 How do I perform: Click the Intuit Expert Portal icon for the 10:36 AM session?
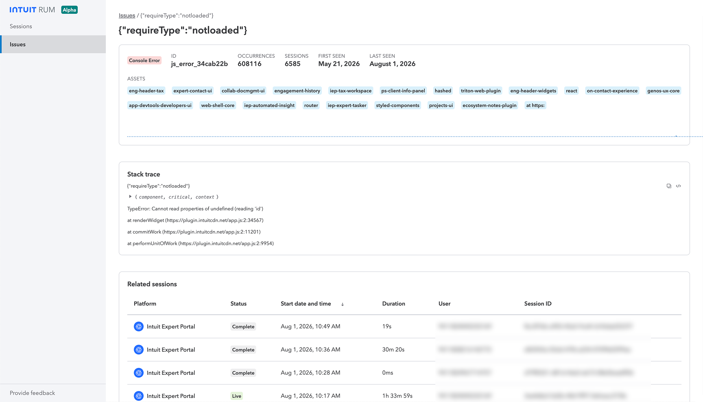(x=139, y=350)
